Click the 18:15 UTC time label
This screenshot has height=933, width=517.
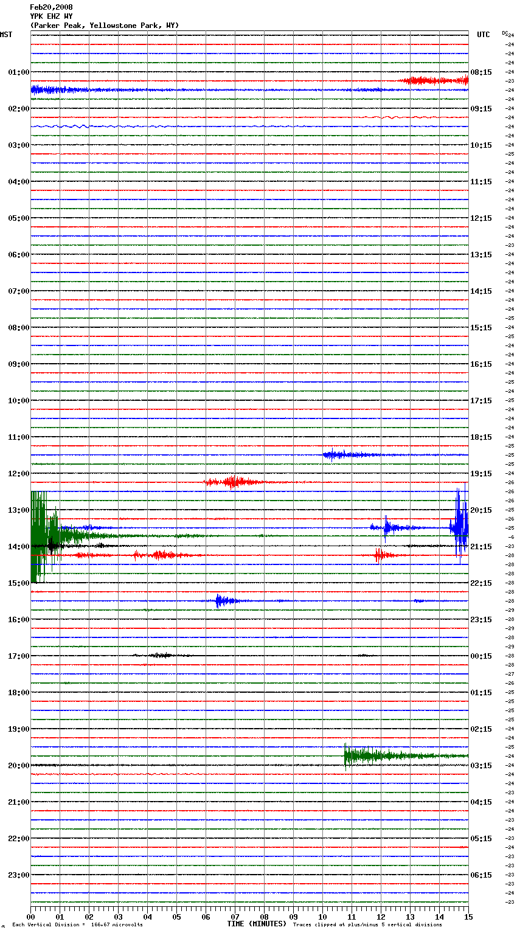481,437
